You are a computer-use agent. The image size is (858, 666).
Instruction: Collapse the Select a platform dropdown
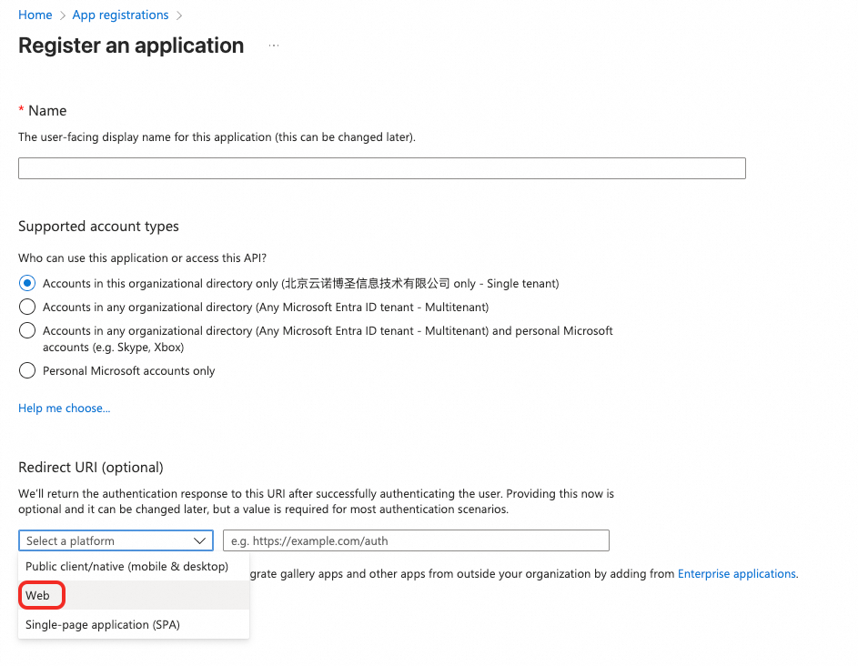click(x=116, y=540)
